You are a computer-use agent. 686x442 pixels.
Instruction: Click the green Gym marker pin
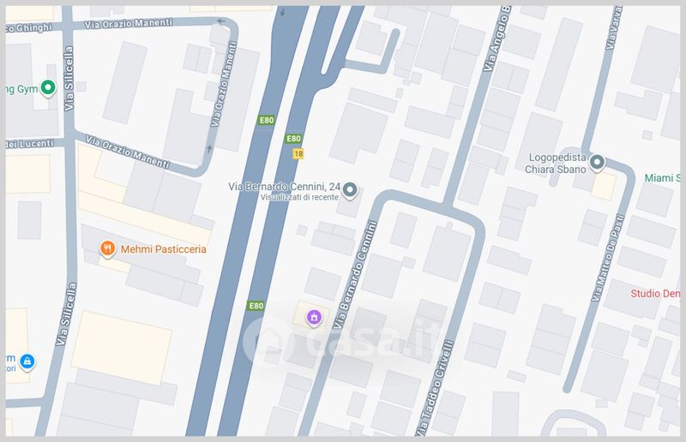pos(48,88)
